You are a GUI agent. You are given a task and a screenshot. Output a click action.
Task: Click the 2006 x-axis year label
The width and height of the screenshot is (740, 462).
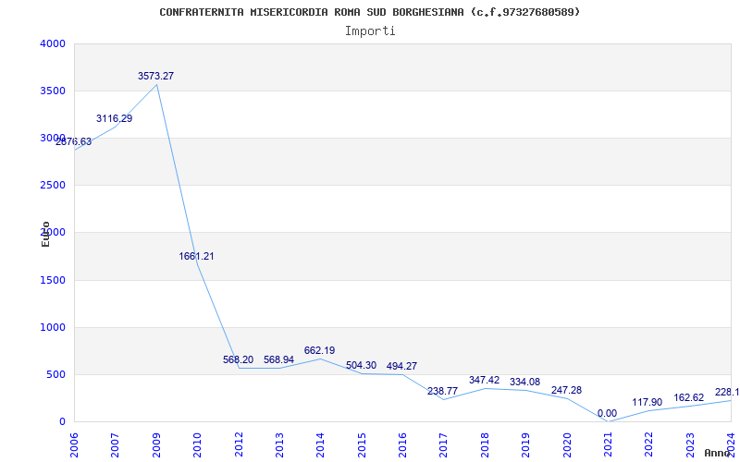(74, 445)
